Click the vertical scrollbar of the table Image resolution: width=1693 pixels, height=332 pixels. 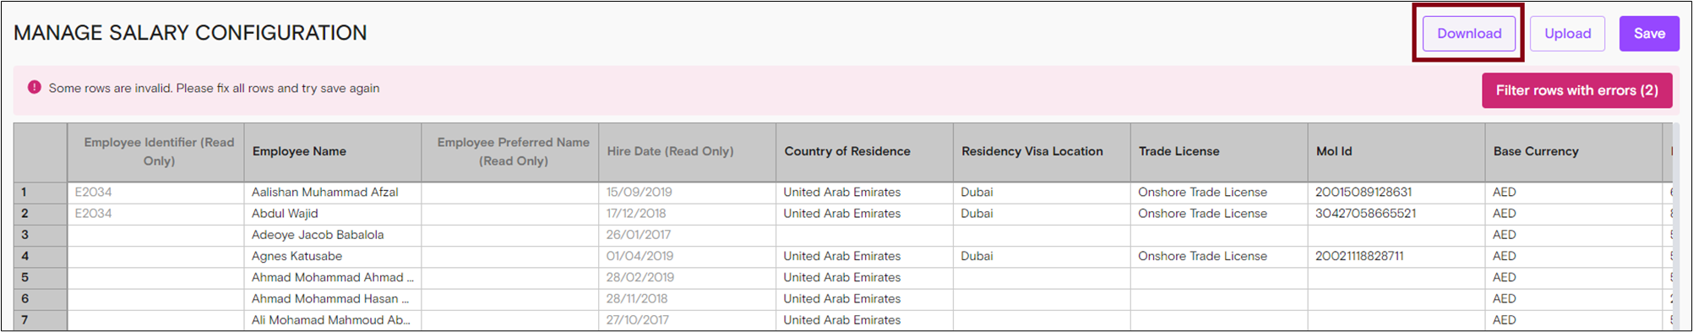click(1676, 226)
